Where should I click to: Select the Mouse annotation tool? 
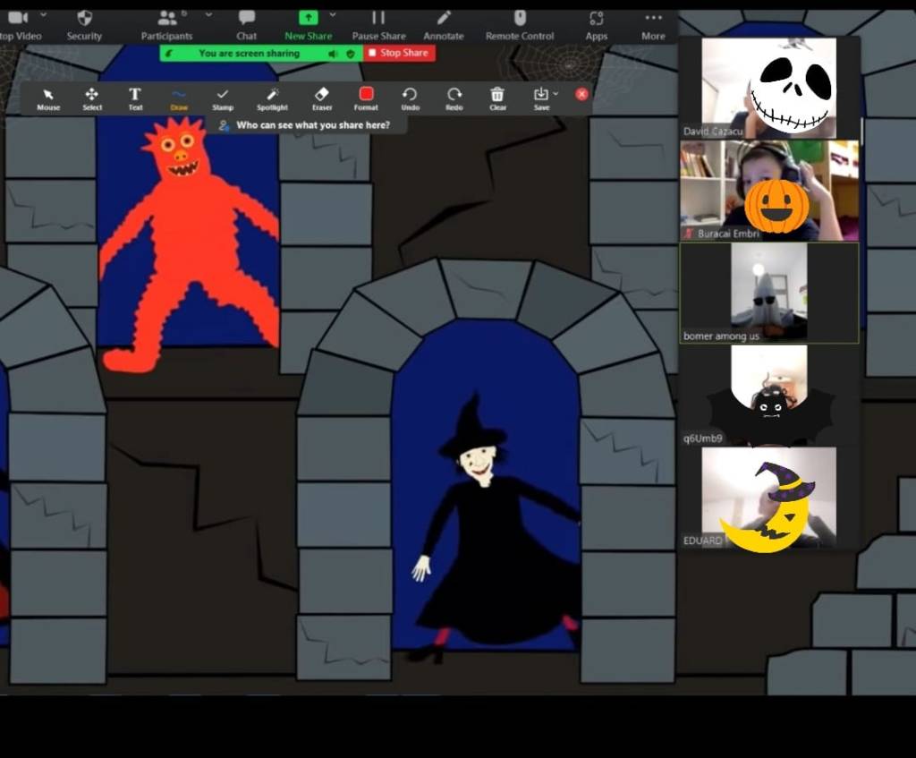click(48, 98)
